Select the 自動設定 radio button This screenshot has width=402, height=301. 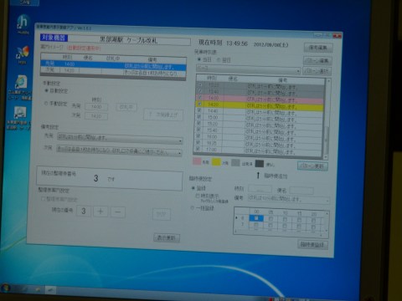coord(46,90)
